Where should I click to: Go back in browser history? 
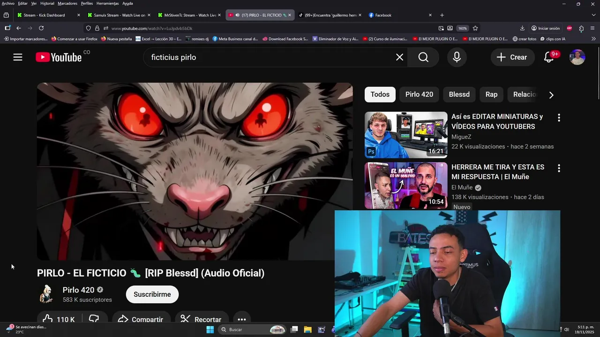(x=19, y=28)
